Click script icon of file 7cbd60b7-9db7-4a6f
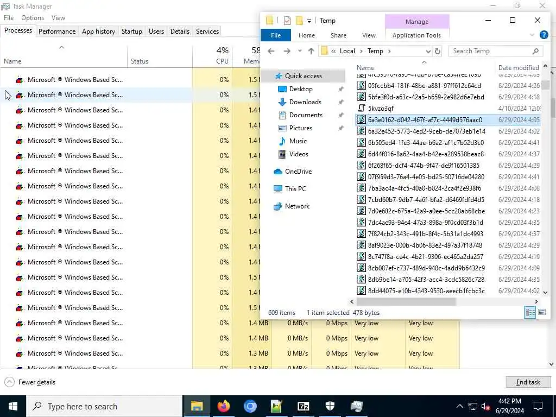Viewport: 556px width, 417px height. 361,200
